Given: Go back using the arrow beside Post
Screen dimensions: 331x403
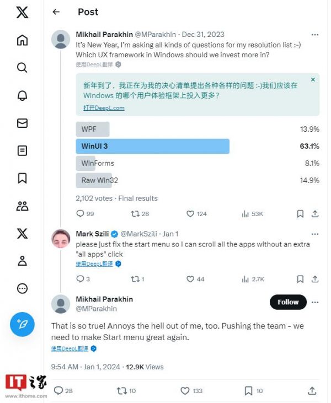Looking at the screenshot, I should tap(56, 12).
